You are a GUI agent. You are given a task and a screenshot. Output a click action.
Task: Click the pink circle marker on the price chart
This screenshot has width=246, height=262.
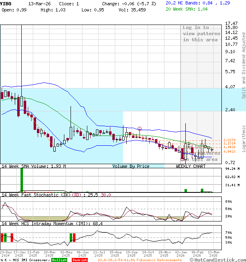point(140,129)
